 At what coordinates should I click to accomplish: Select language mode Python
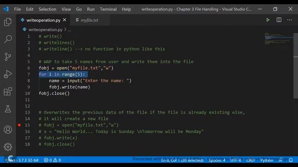267,160
